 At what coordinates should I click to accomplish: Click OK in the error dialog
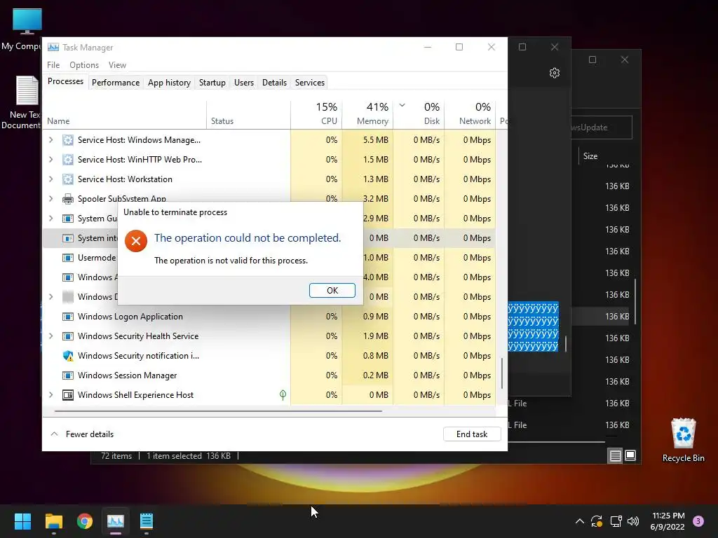point(332,291)
